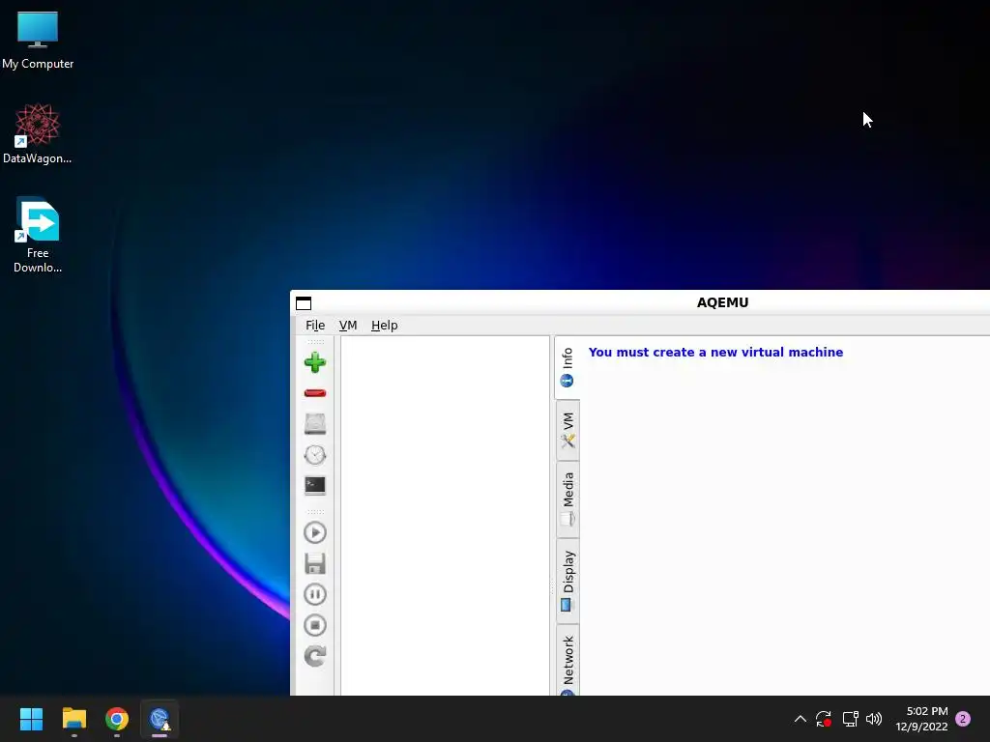Open File Explorer from the taskbar
The width and height of the screenshot is (990, 742).
coord(73,719)
